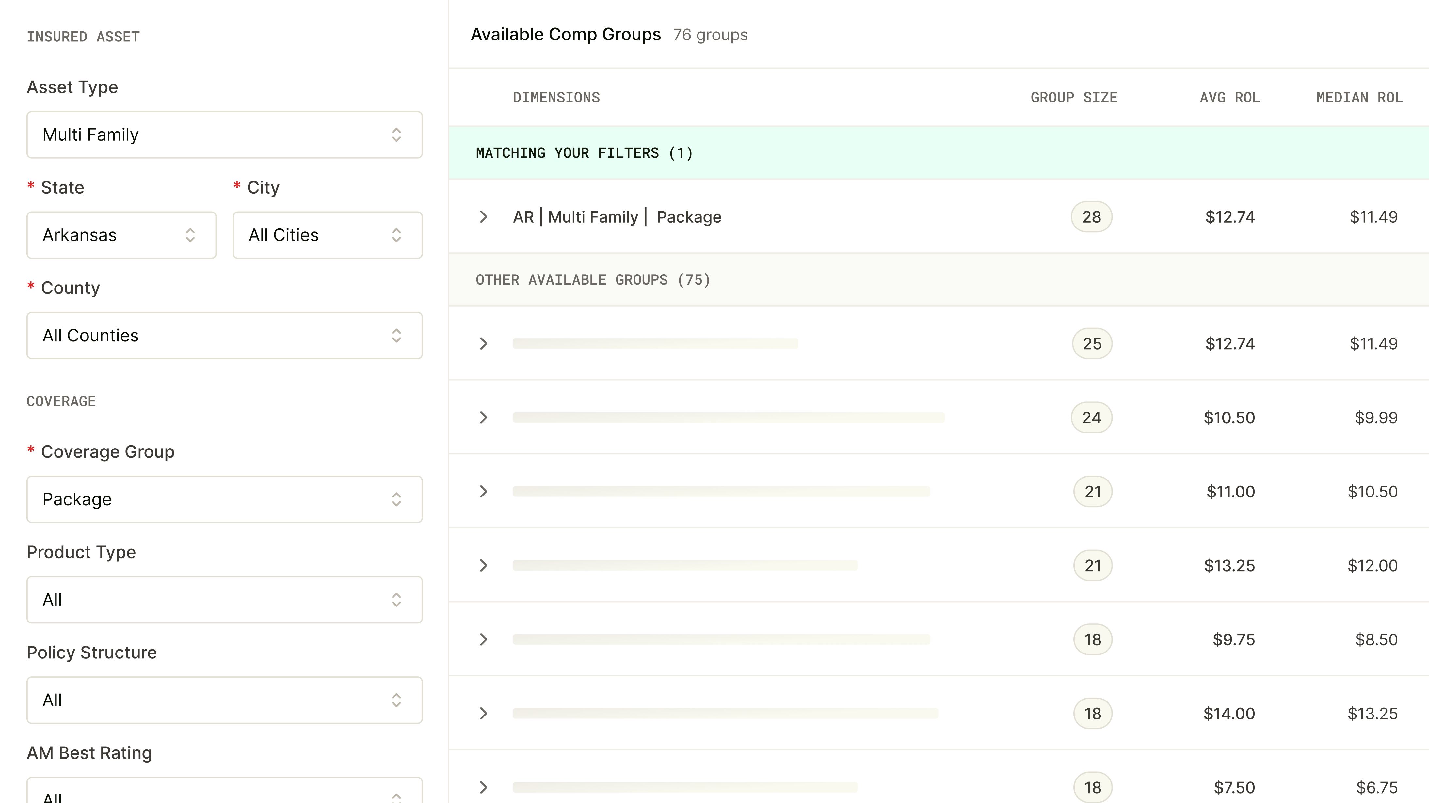Click the median ROL value $10.50
The image size is (1429, 803).
[1373, 491]
